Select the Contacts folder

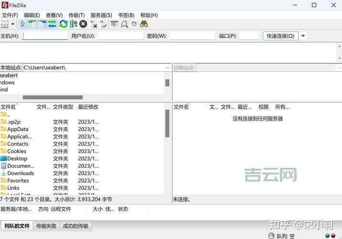14,144
